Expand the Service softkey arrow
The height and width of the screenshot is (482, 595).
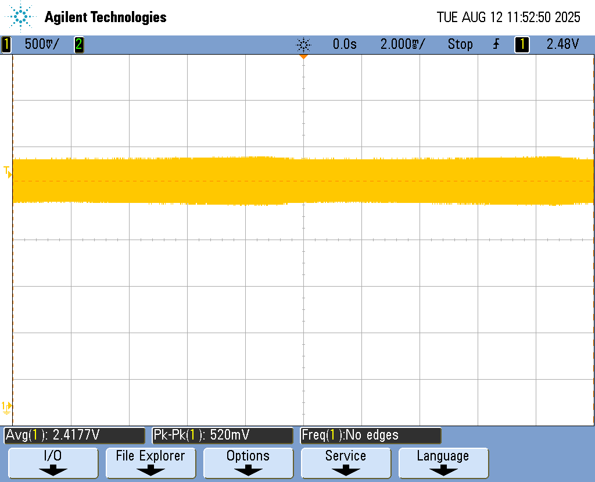346,471
